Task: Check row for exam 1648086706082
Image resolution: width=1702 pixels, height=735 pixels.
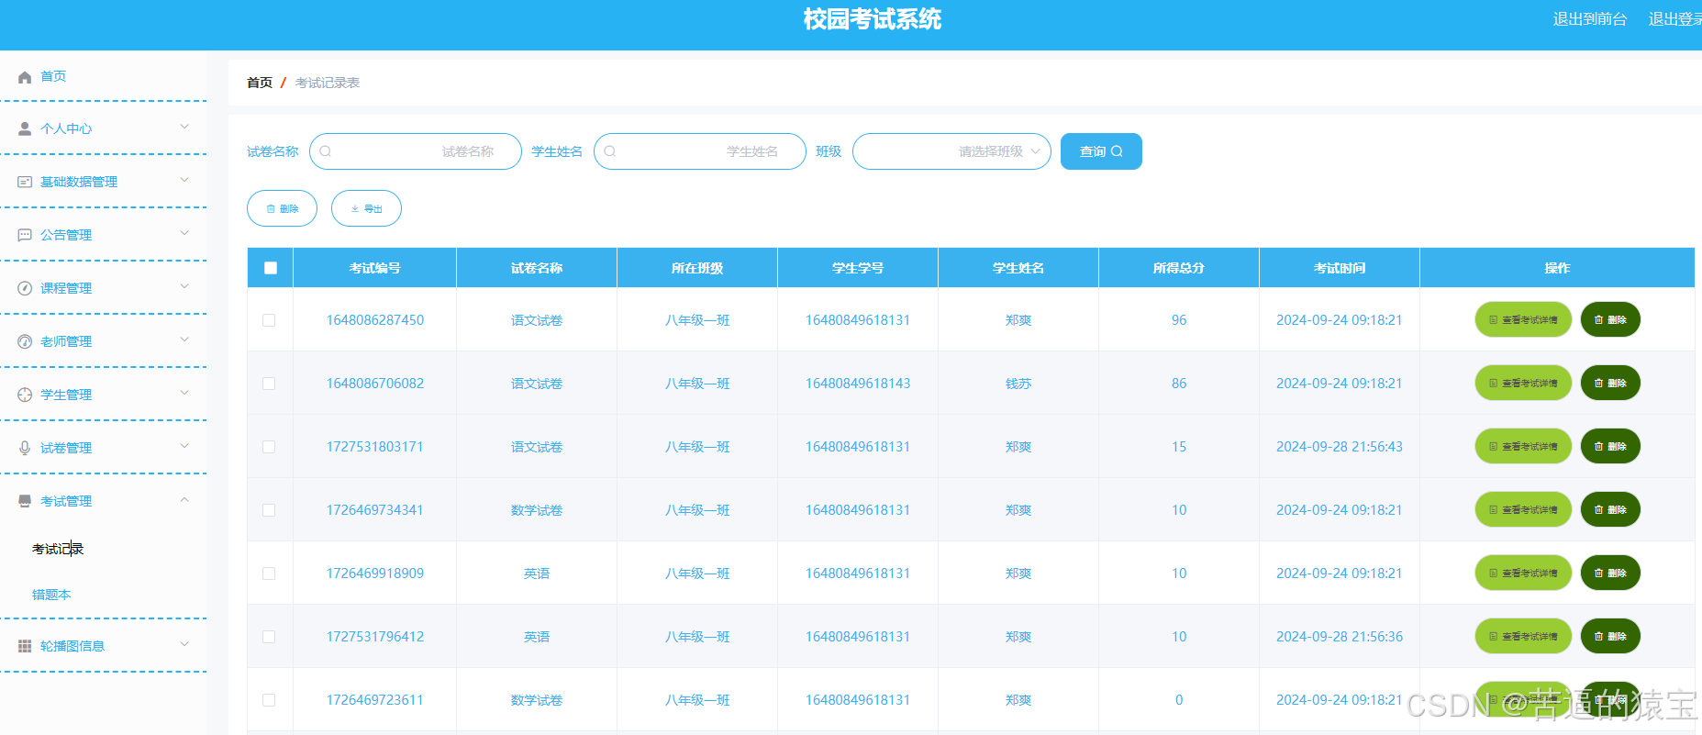Action: pyautogui.click(x=269, y=384)
